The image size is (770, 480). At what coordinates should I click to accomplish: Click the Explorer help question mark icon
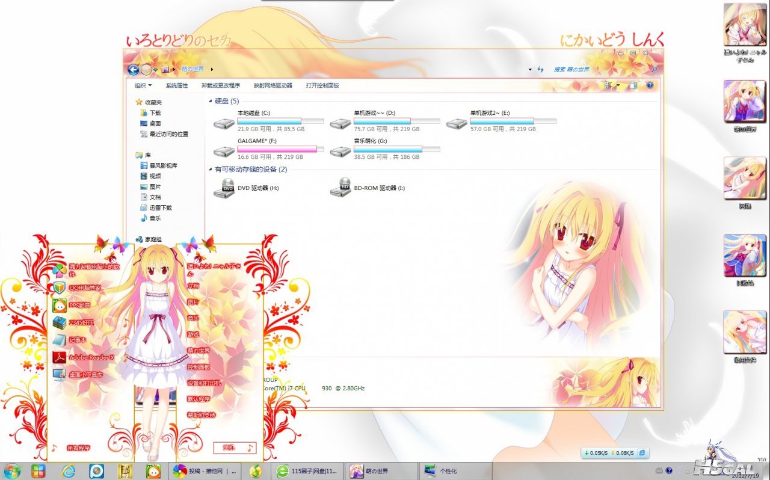pyautogui.click(x=650, y=85)
